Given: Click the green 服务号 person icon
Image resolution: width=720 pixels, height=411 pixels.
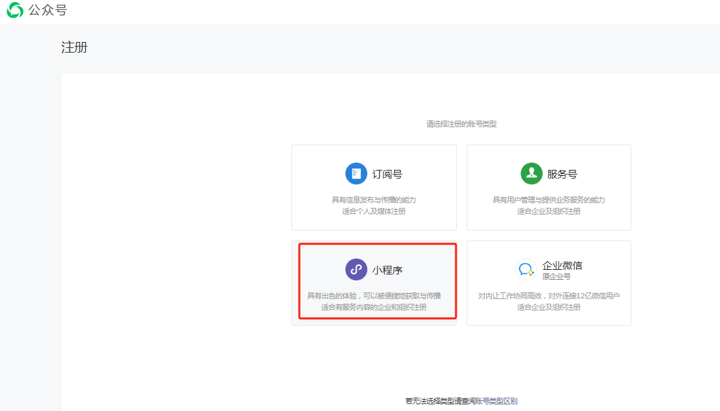Looking at the screenshot, I should (531, 173).
